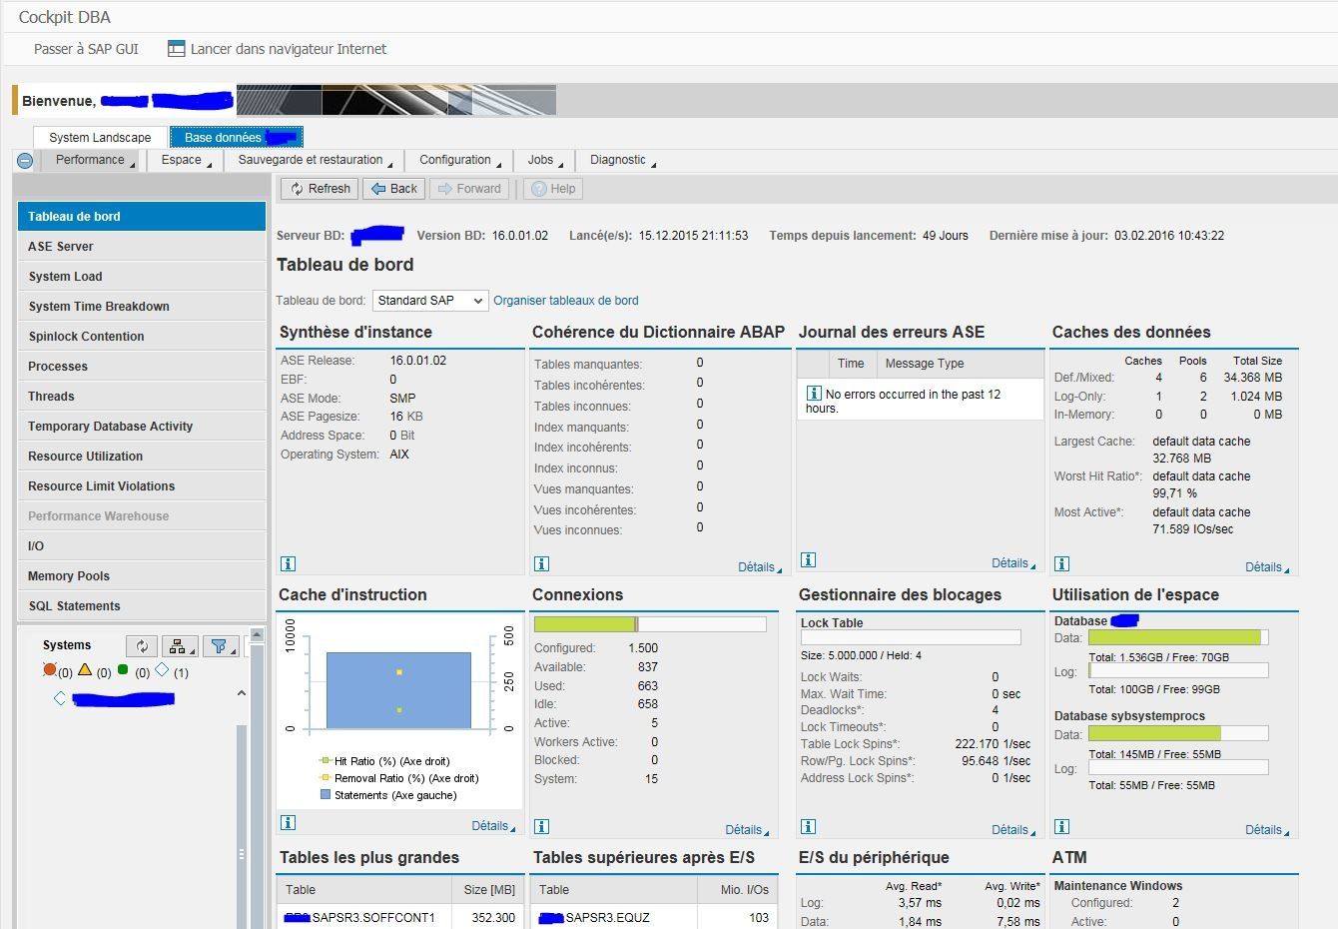Open Organiser tableaux de bord
This screenshot has height=929, width=1338.
[x=566, y=300]
